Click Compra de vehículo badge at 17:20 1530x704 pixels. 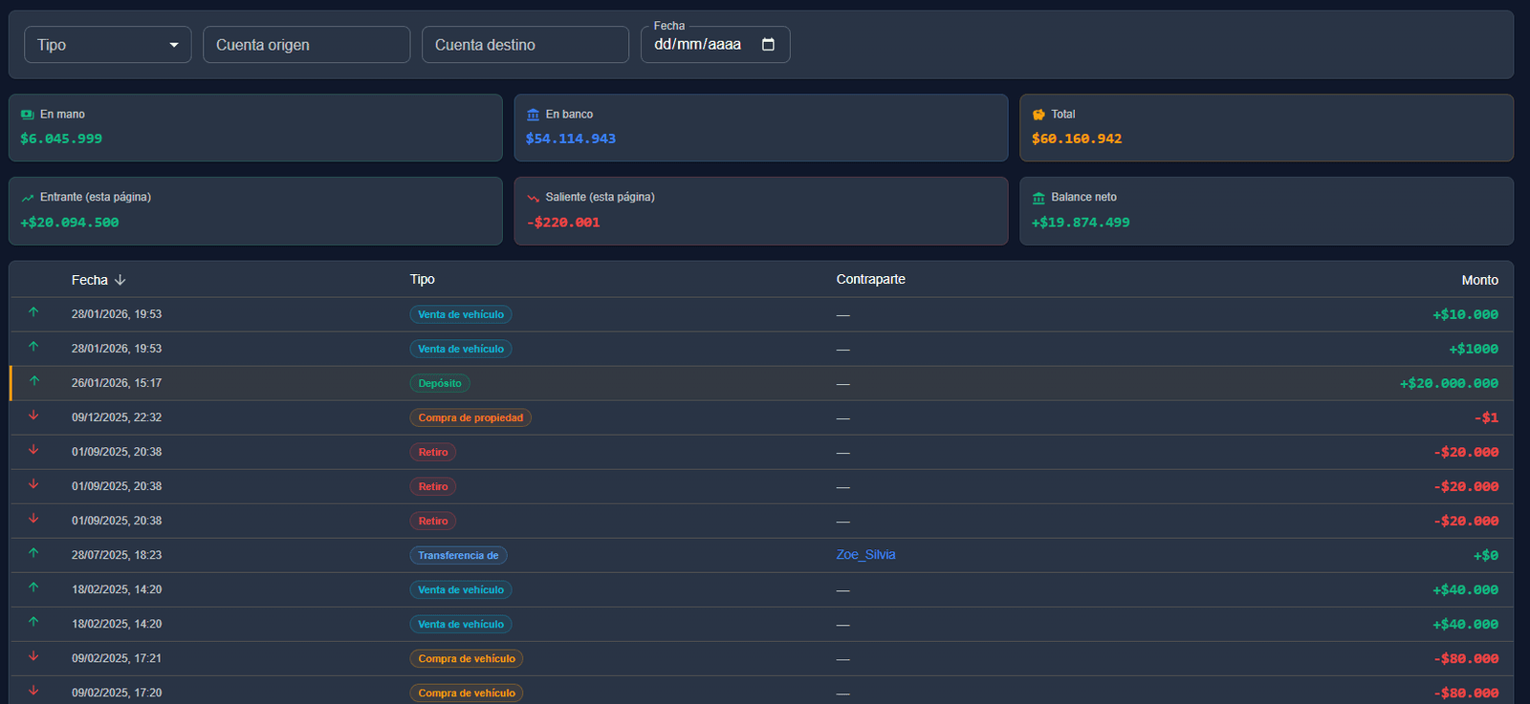tap(467, 693)
